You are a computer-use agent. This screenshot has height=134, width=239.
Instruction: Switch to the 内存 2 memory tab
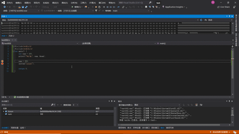pyautogui.click(x=12, y=36)
